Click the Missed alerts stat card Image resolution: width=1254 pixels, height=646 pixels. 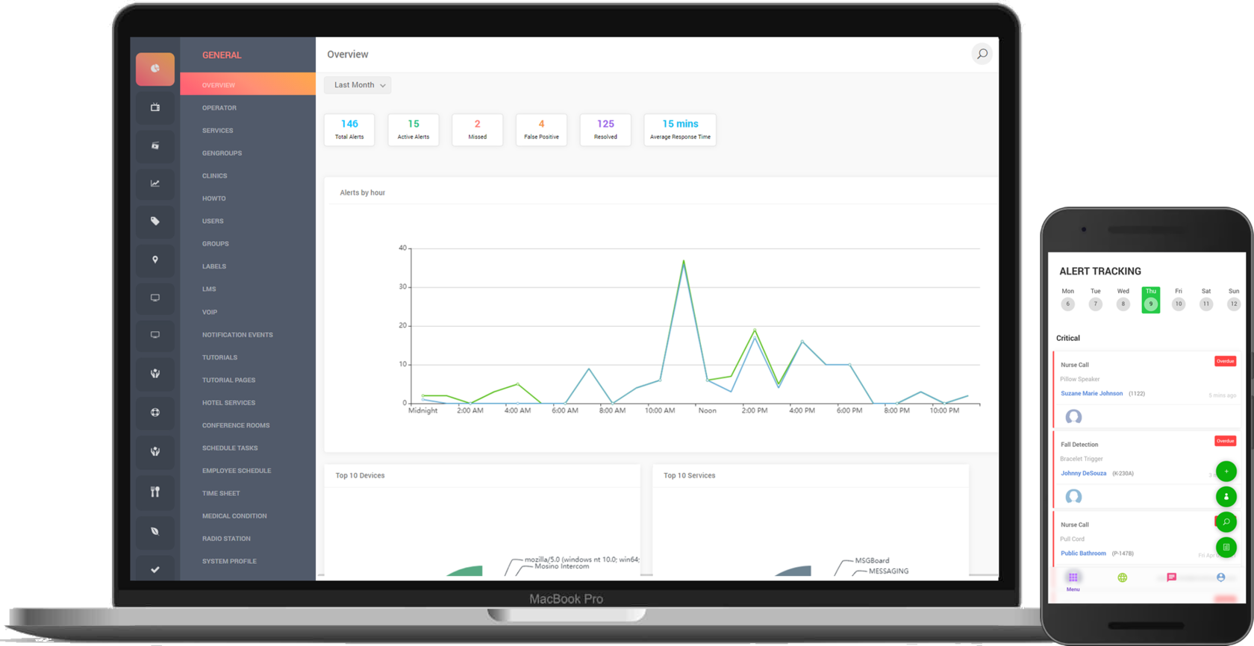point(477,129)
